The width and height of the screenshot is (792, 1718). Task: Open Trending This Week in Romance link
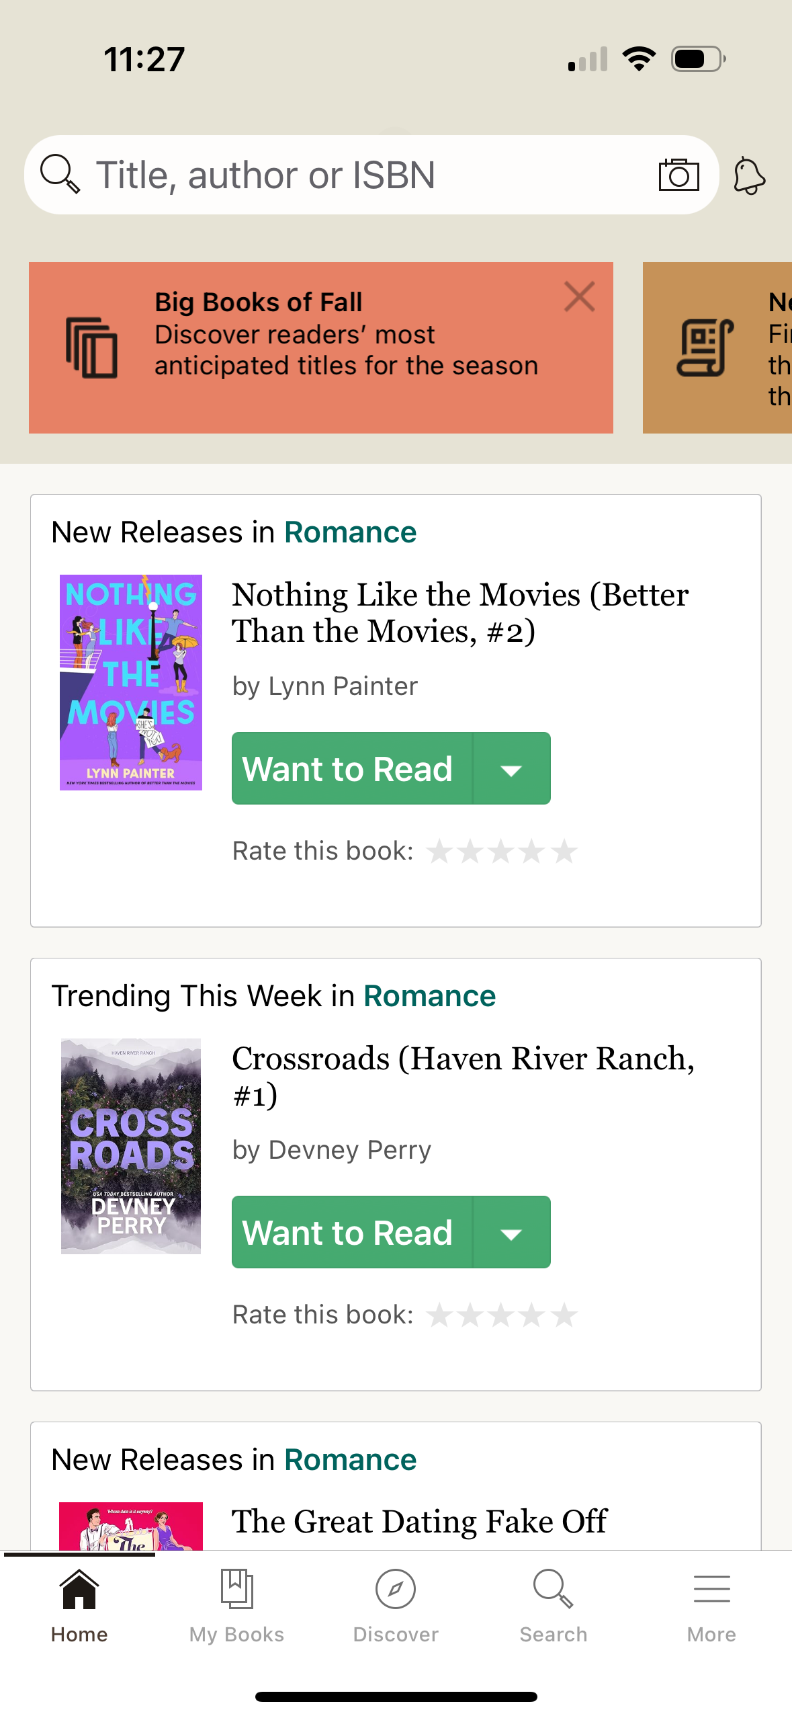coord(429,995)
